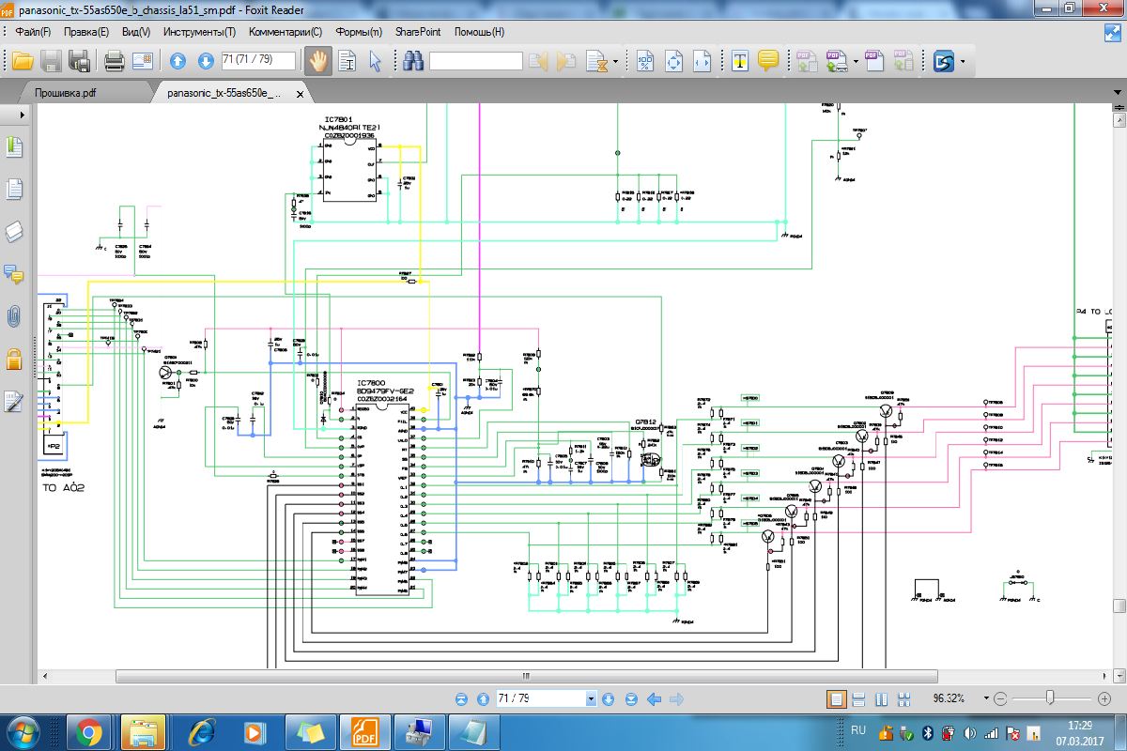Click zoom in plus button

(1104, 699)
